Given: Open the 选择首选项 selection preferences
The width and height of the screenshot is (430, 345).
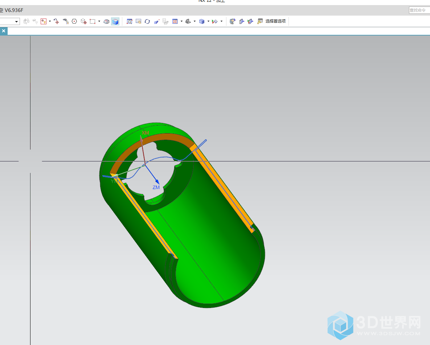Looking at the screenshot, I should (x=272, y=21).
